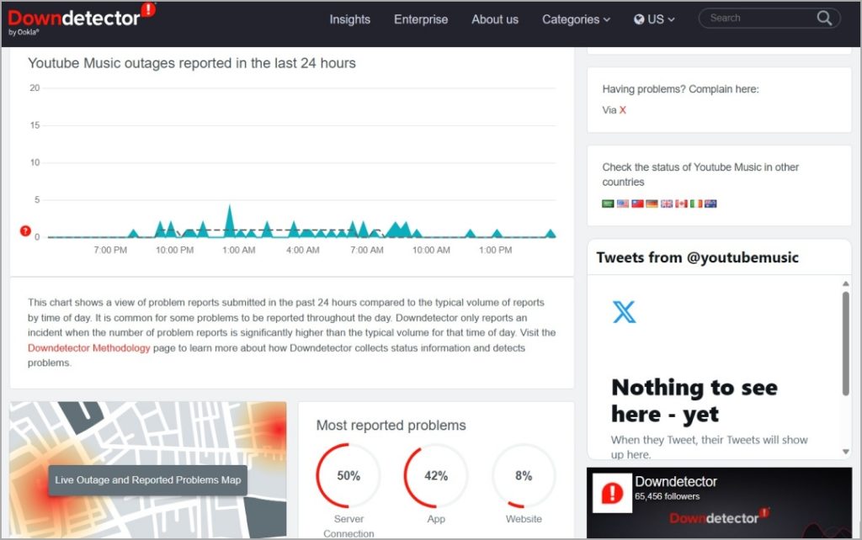Click the 10:00 PM axis label
This screenshot has width=862, height=540.
click(x=174, y=251)
